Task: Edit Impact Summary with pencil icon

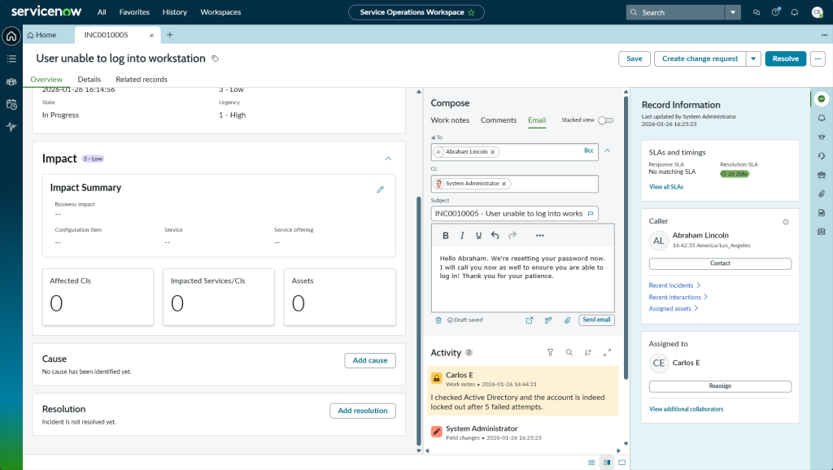Action: click(380, 189)
